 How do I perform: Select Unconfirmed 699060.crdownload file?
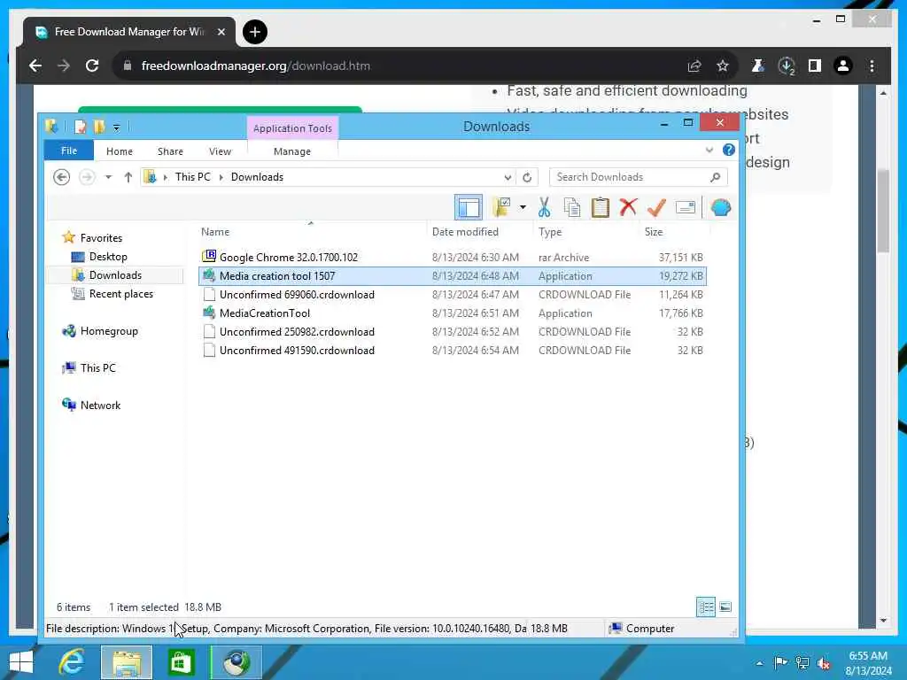click(x=453, y=294)
